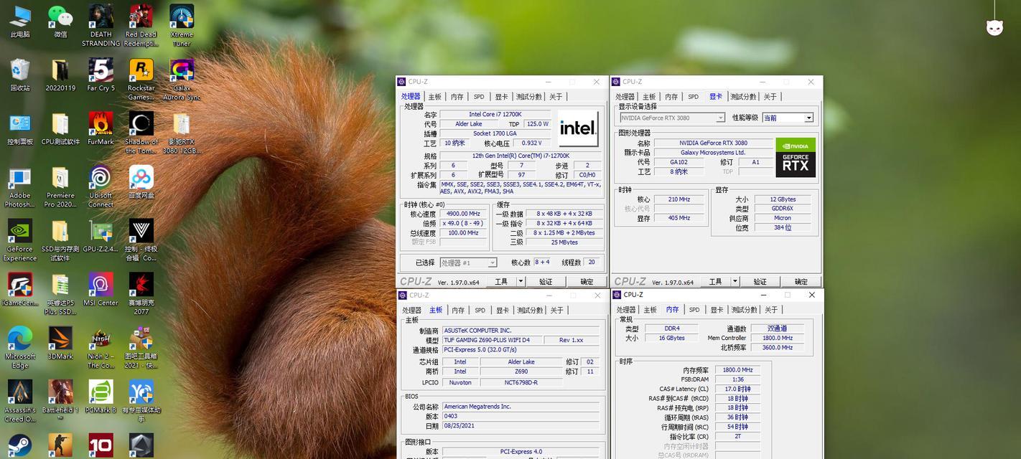Click 'TUF GAMING Z690-PLUS WIFI D4' model field
This screenshot has width=1021, height=459.
coord(492,340)
